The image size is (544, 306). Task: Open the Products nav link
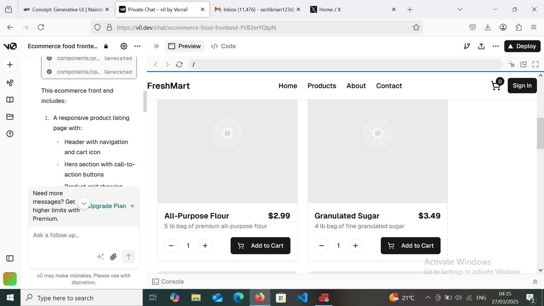pos(322,86)
